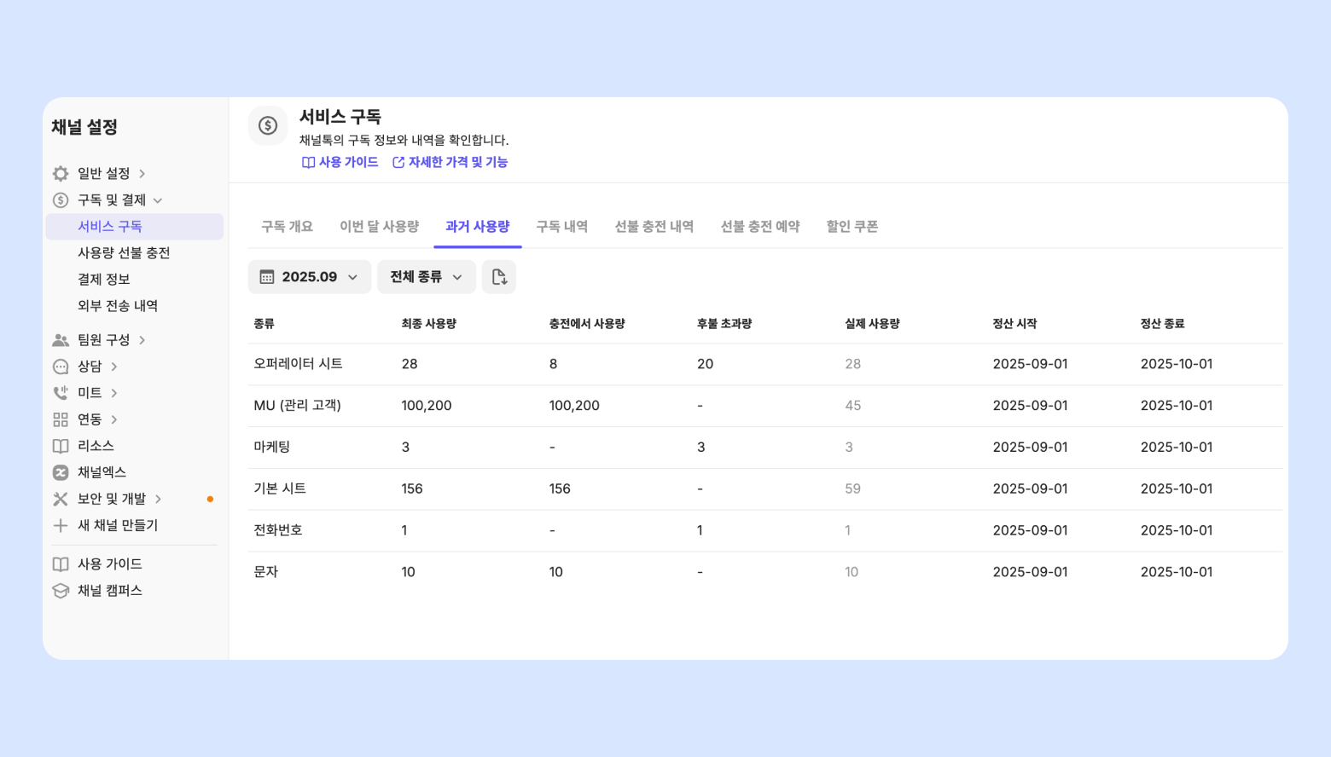Expand the 상담 chevron

(114, 367)
